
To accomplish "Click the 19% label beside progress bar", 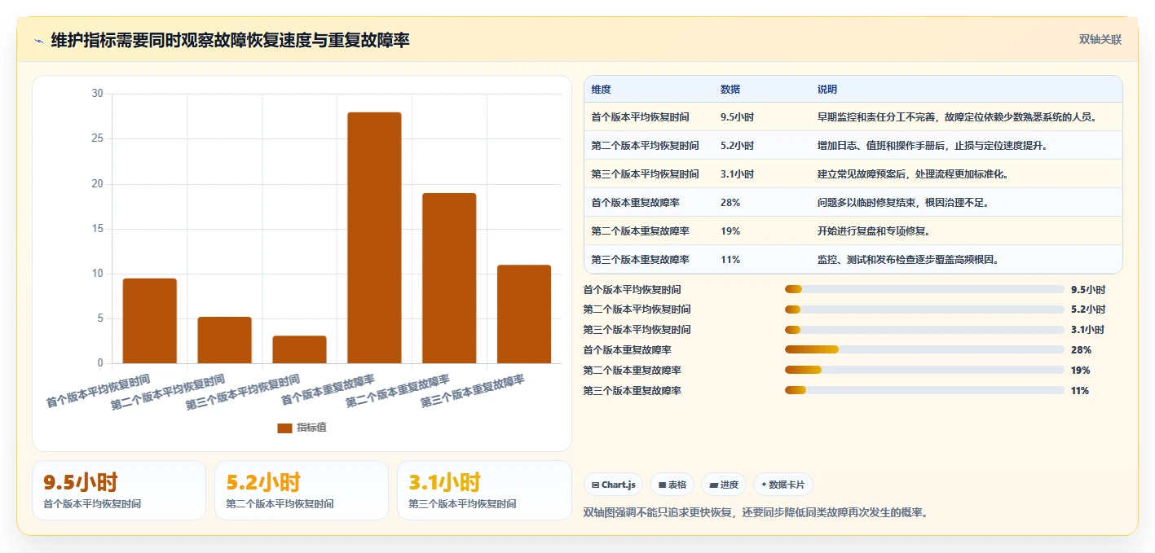I will pyautogui.click(x=1081, y=371).
